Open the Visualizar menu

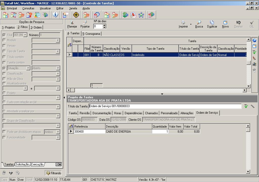point(45,8)
